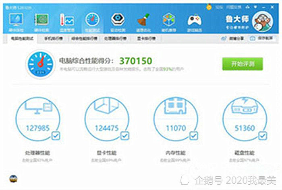Open the 问题反馈 link in title bar
The width and height of the screenshot is (282, 190).
pyautogui.click(x=234, y=7)
